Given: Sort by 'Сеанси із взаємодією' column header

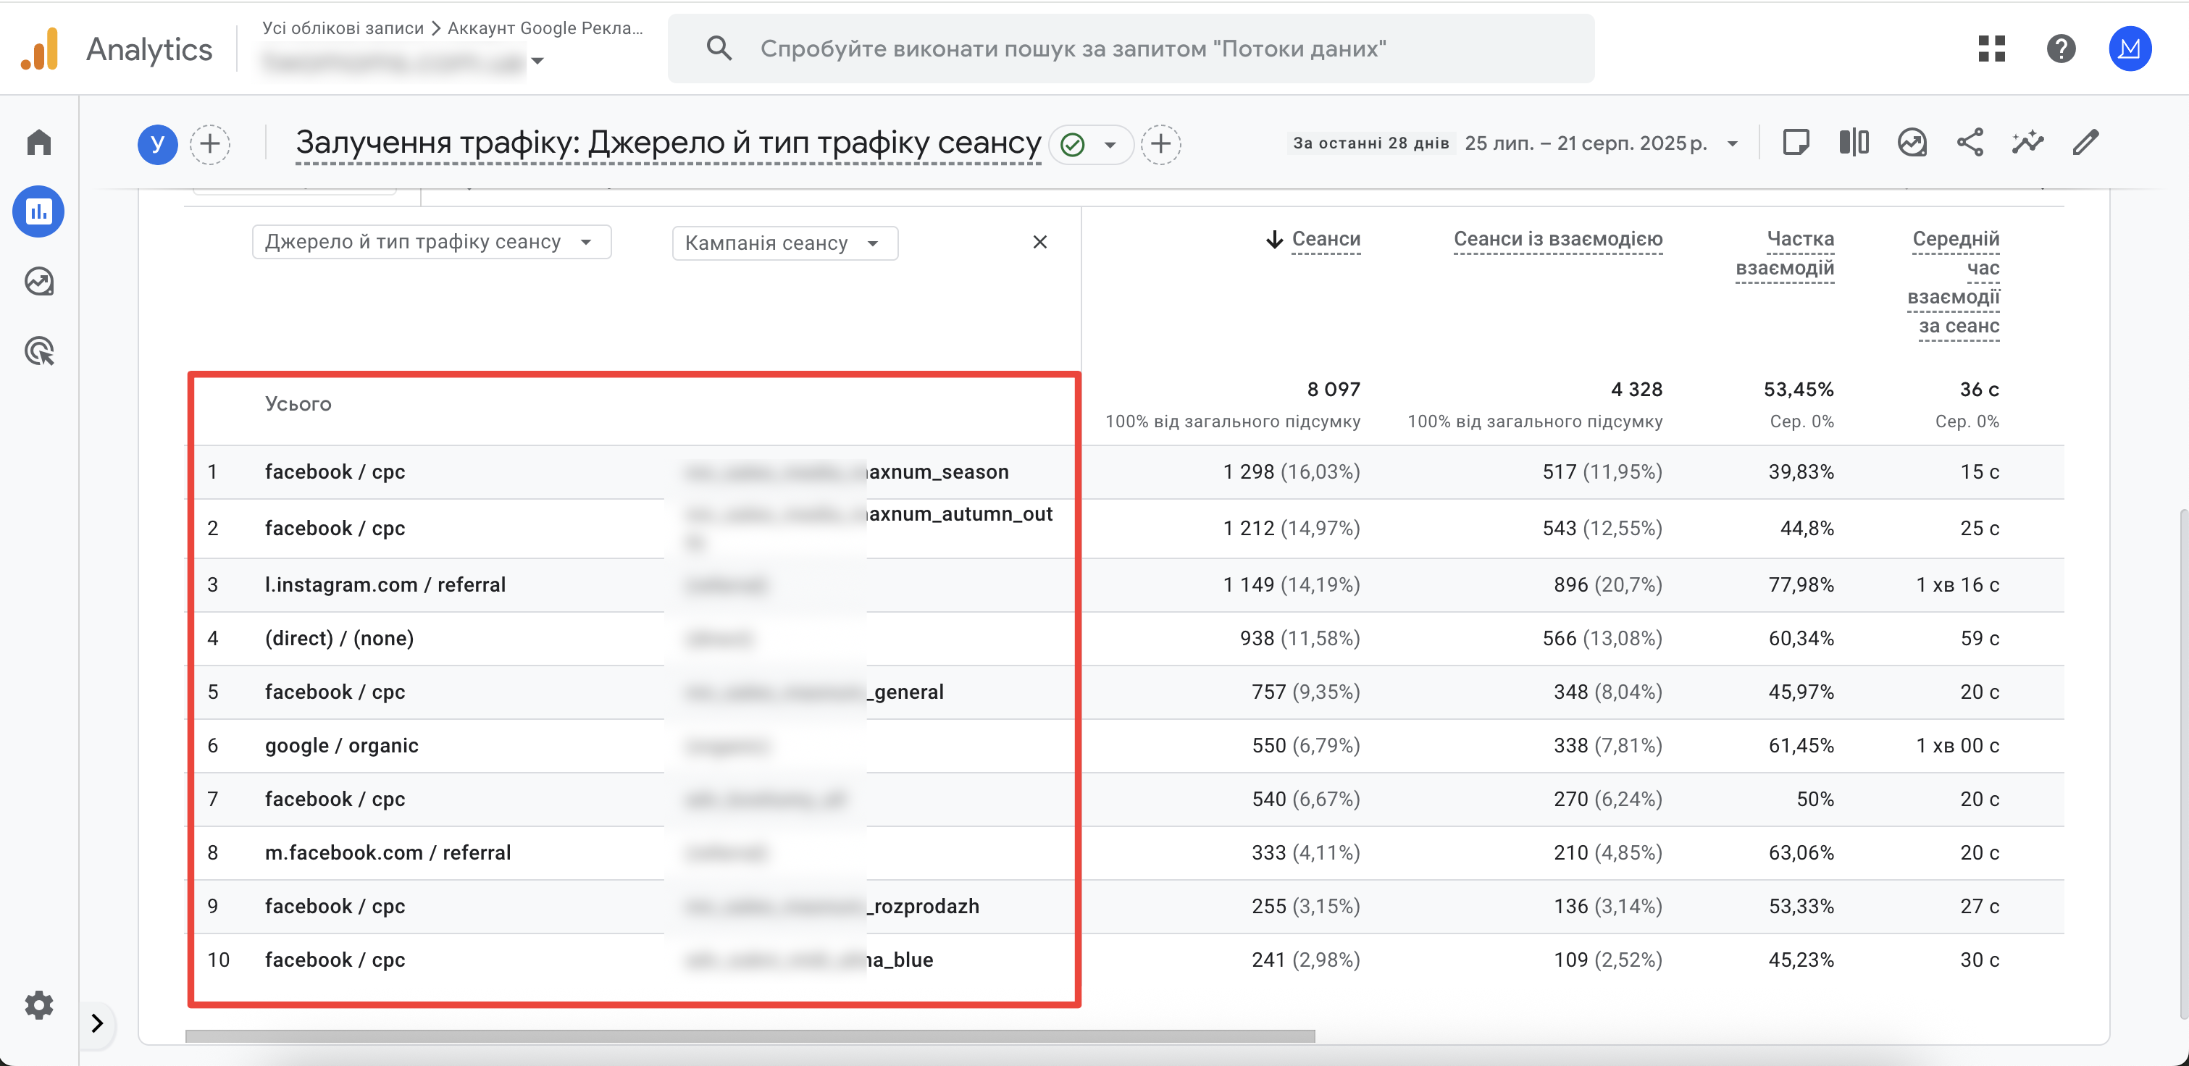Looking at the screenshot, I should point(1557,240).
